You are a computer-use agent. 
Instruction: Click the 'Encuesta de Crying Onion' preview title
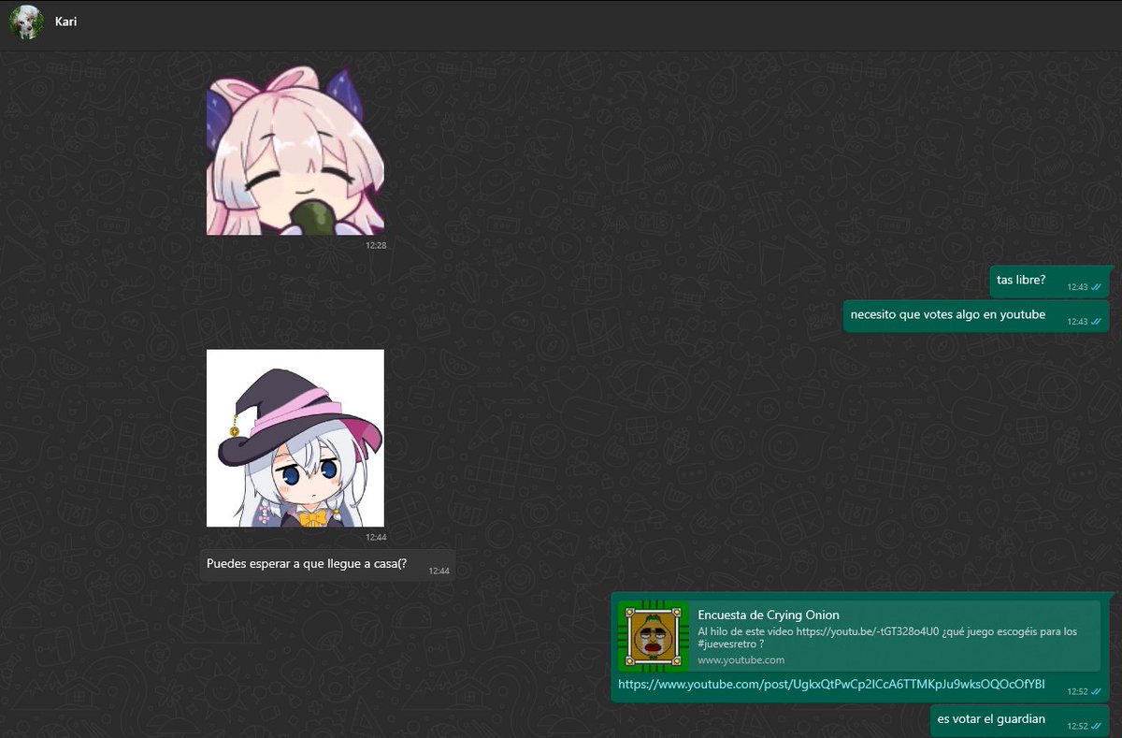point(769,615)
